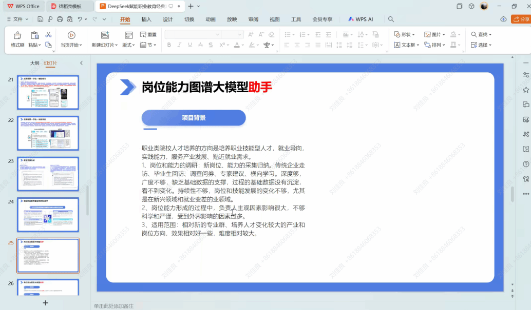Click the search magnifier icon beside WPS AI

[x=391, y=19]
